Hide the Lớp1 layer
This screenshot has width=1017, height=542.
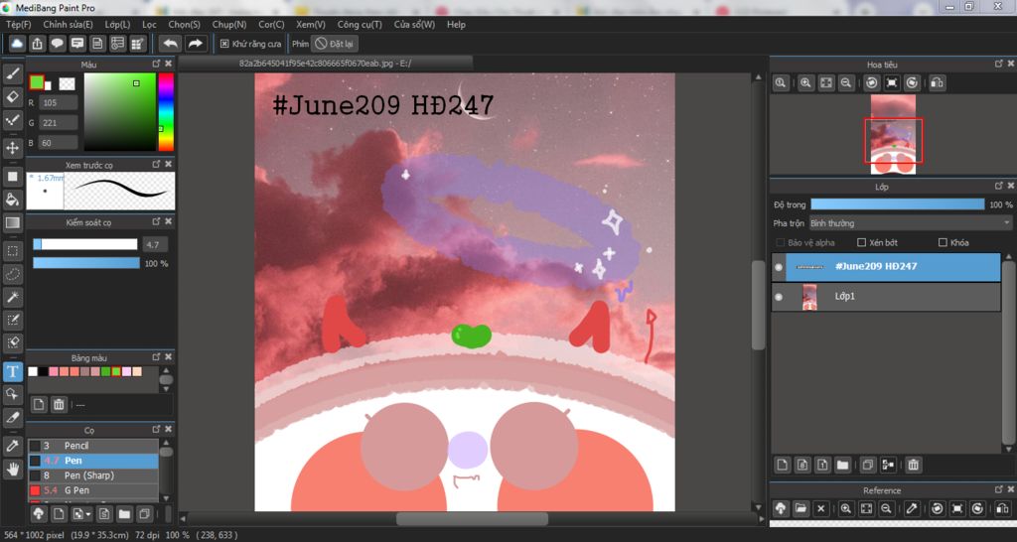pyautogui.click(x=779, y=297)
